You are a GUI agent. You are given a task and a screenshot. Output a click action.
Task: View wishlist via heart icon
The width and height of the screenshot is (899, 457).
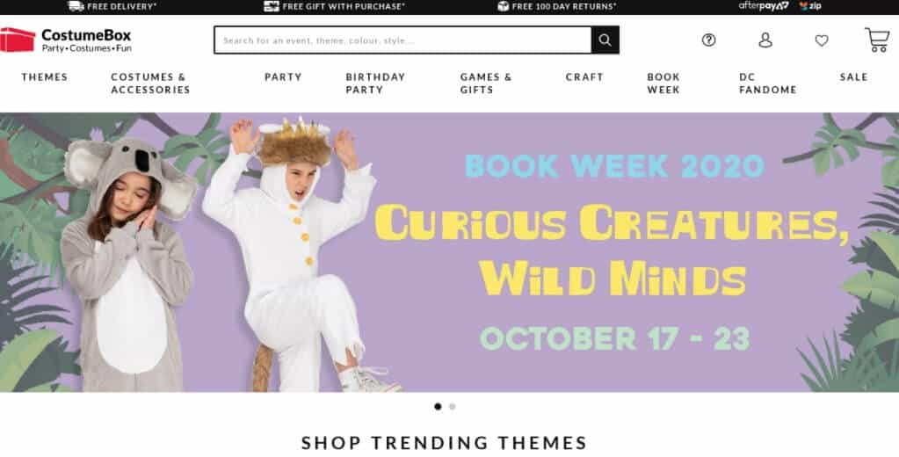pyautogui.click(x=822, y=40)
